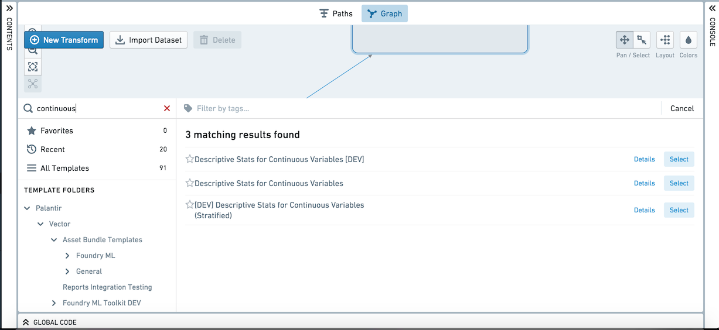The width and height of the screenshot is (719, 330).
Task: Favorite Descriptive Stats for Continuous Variables [DEV]
Action: 190,159
